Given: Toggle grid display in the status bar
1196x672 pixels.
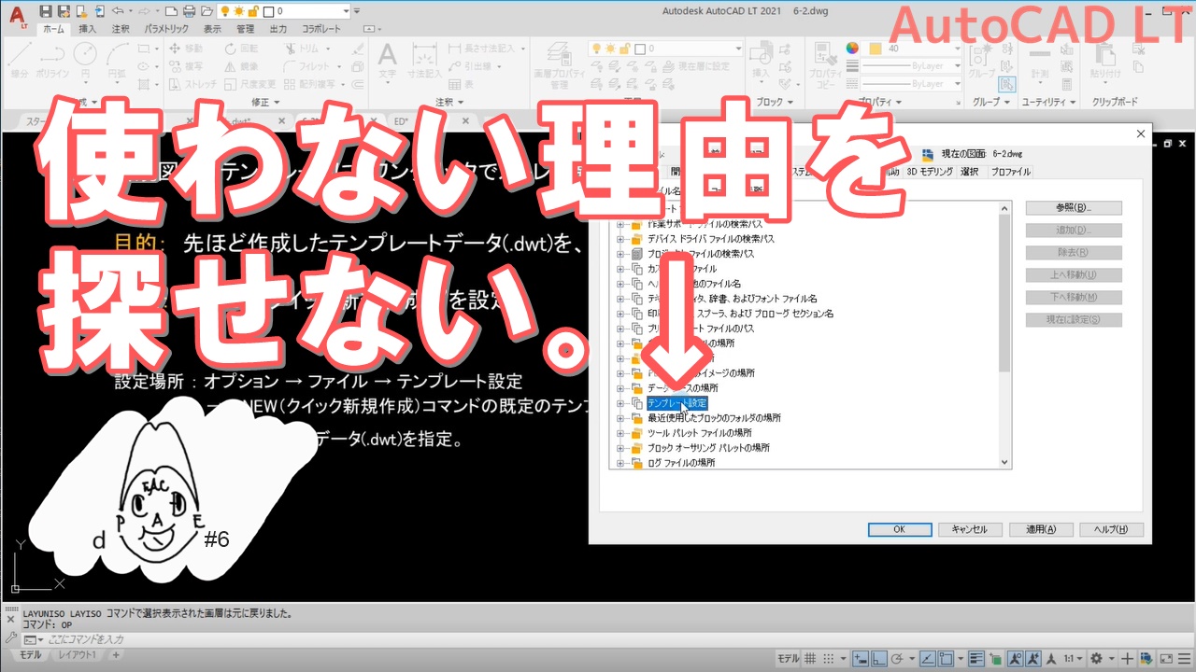Looking at the screenshot, I should pyautogui.click(x=808, y=655).
